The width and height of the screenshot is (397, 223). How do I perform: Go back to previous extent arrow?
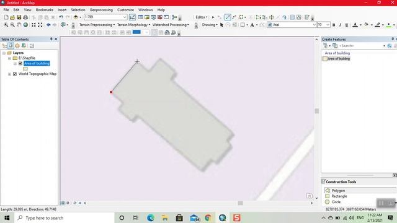tap(48, 25)
